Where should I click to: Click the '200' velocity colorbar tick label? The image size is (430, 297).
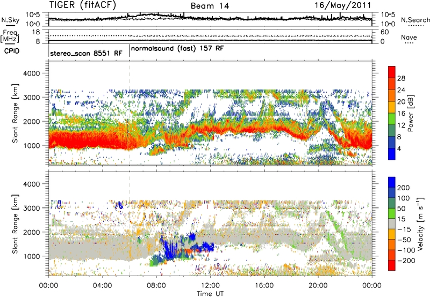(403, 188)
